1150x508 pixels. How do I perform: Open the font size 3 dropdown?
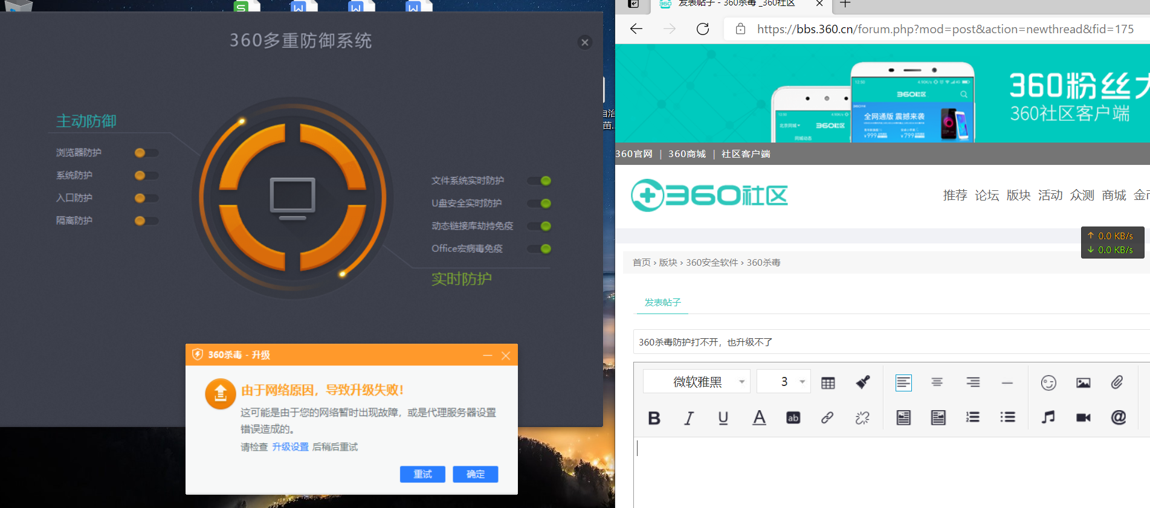click(784, 382)
